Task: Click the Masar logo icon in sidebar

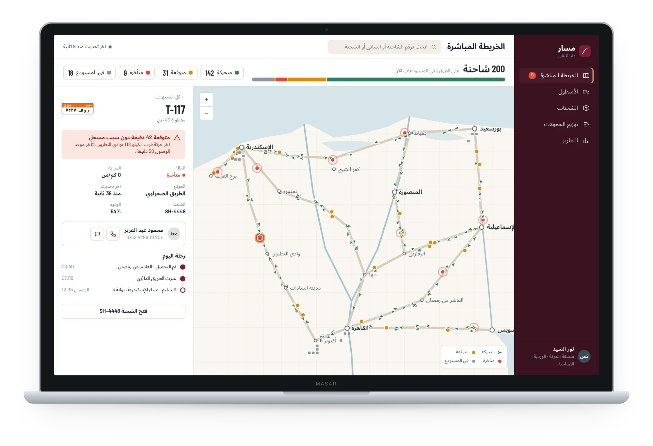Action: coord(584,51)
